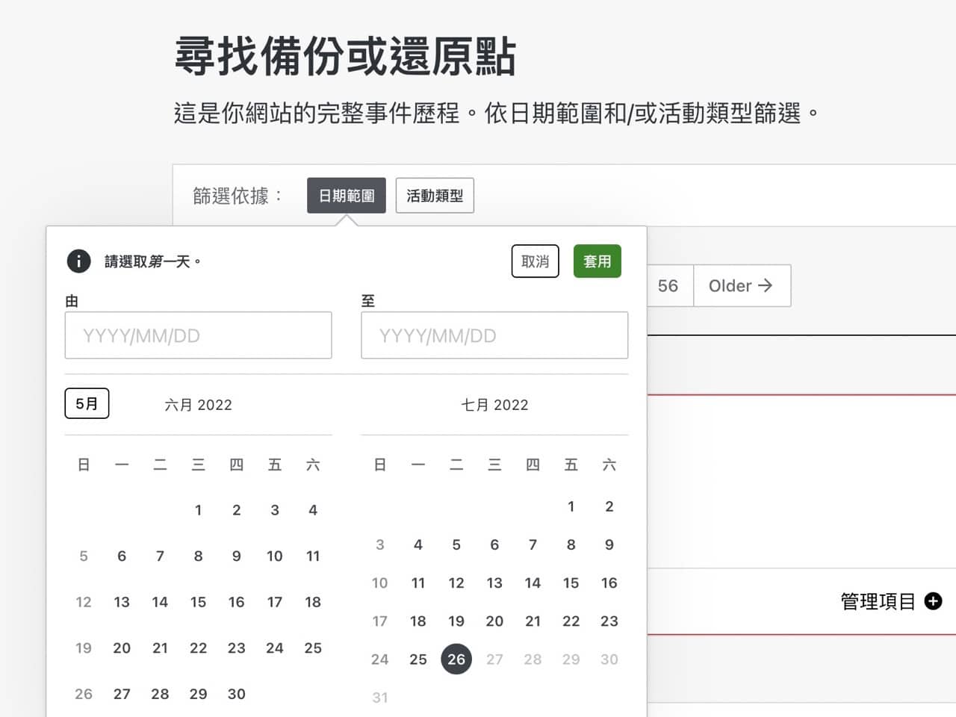This screenshot has width=956, height=717.
Task: Focus the 至 end date field
Action: click(x=494, y=335)
